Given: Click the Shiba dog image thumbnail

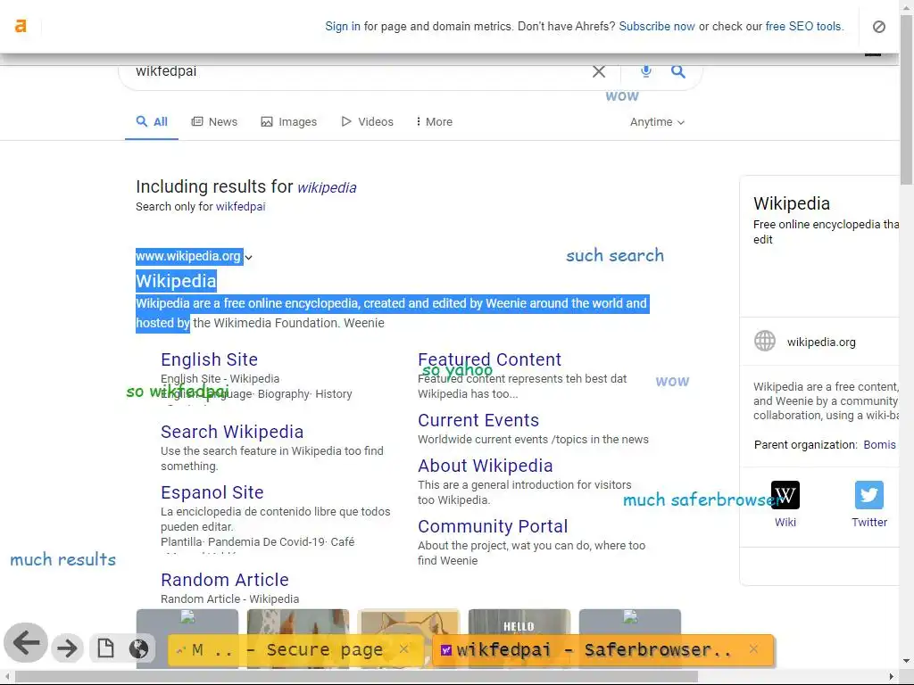Looking at the screenshot, I should coord(409,622).
